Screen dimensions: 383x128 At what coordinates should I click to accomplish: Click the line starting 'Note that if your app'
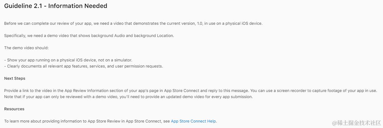point(129,97)
